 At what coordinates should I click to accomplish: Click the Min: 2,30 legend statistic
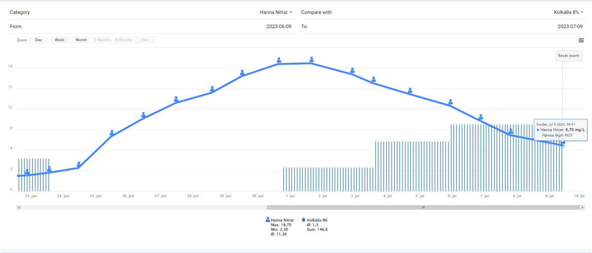point(280,229)
